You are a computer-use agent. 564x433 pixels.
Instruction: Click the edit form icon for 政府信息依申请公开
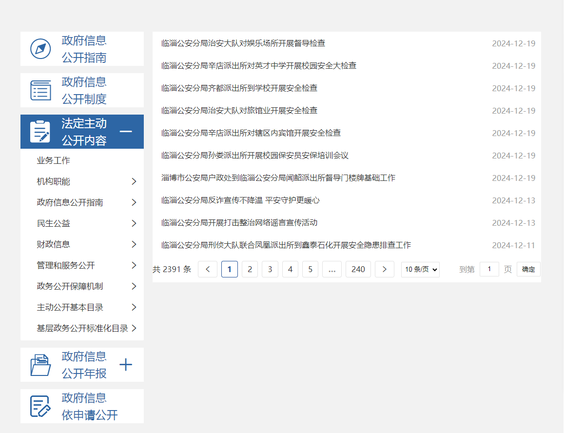(40, 406)
